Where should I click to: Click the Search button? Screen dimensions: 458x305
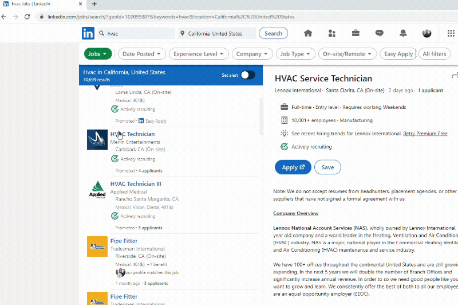(x=273, y=33)
